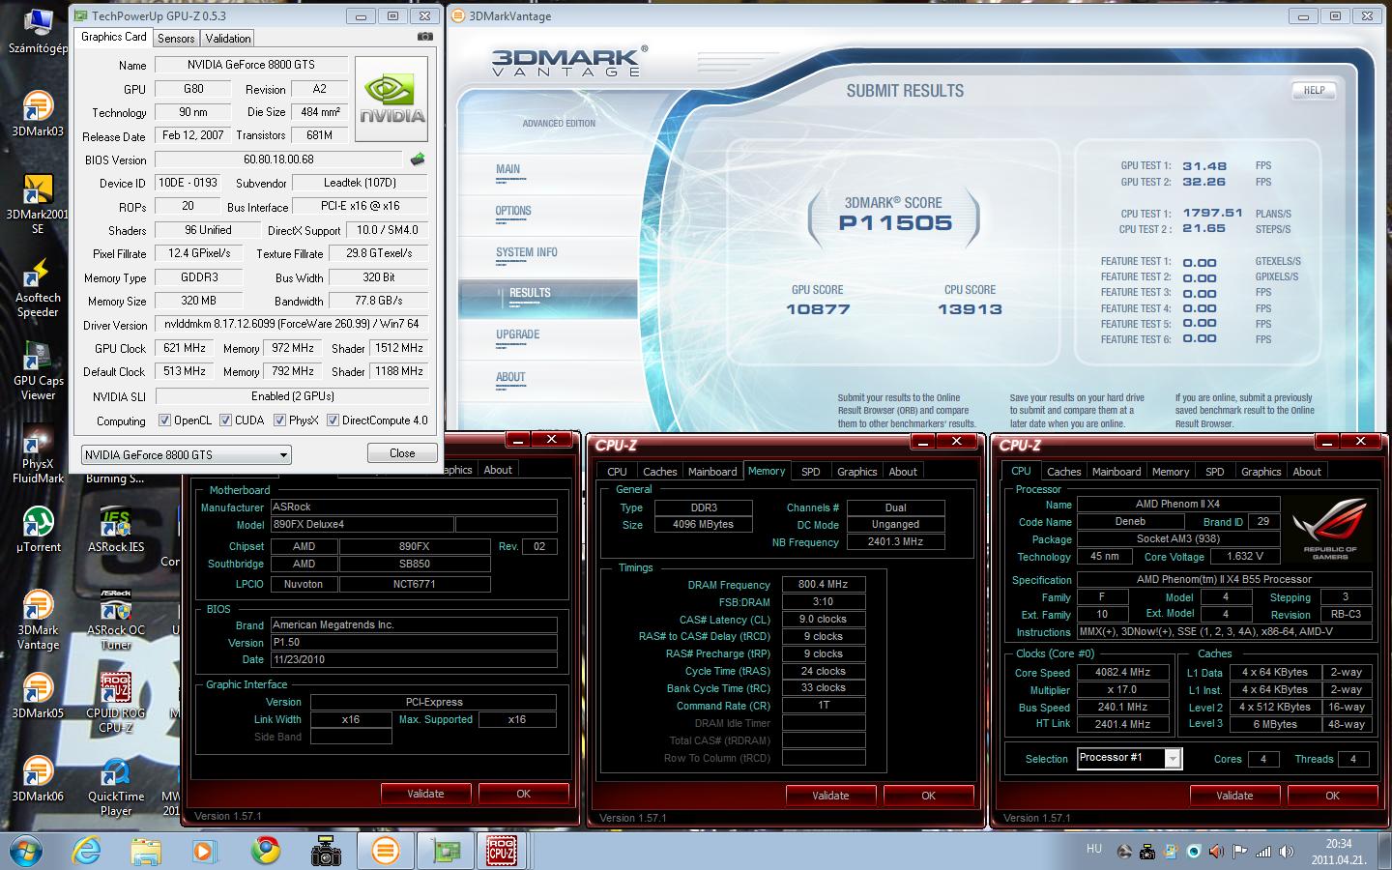Toggle the CUDA checkbox
The image size is (1392, 870).
point(225,420)
